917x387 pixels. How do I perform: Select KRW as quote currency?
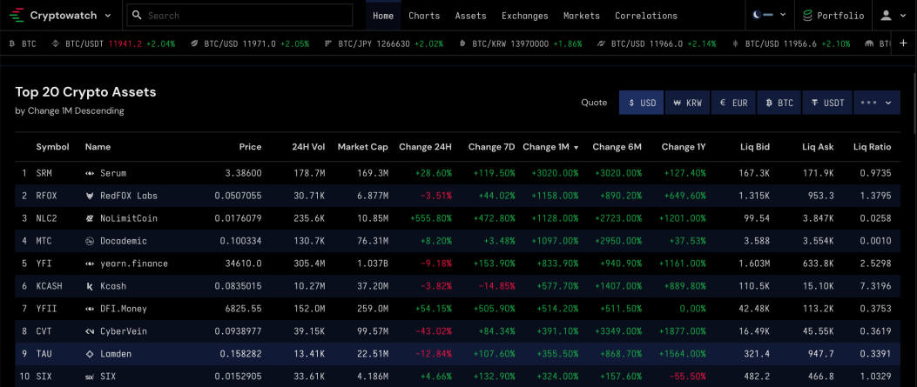pos(687,103)
